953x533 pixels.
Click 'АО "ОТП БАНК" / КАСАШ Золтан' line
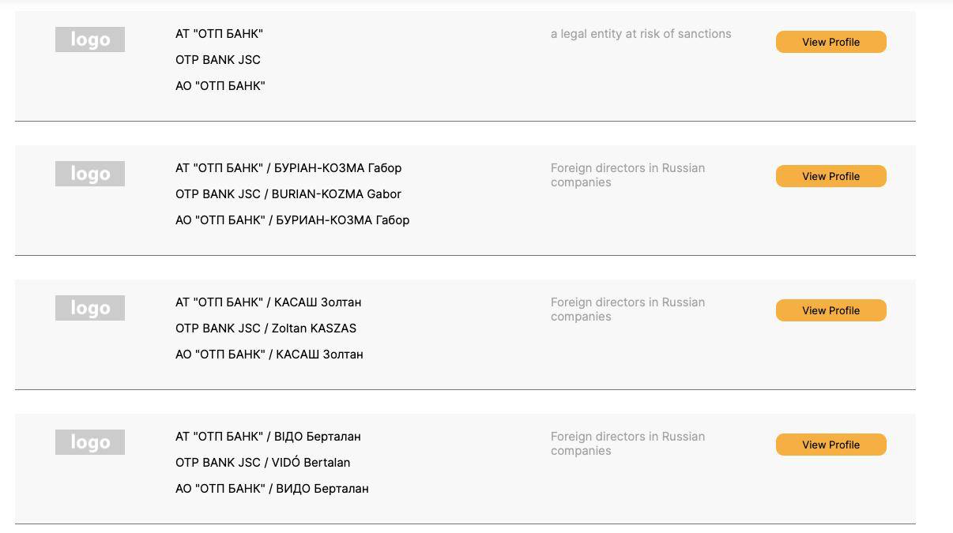269,355
